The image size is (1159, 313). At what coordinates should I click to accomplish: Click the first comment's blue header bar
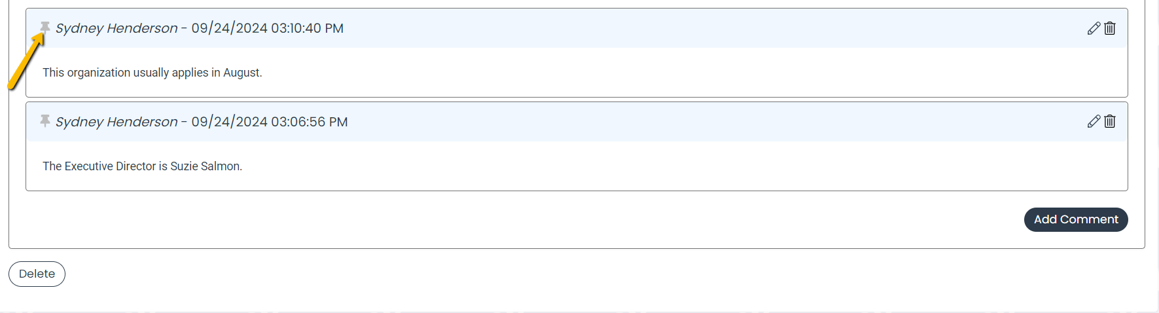point(577,28)
